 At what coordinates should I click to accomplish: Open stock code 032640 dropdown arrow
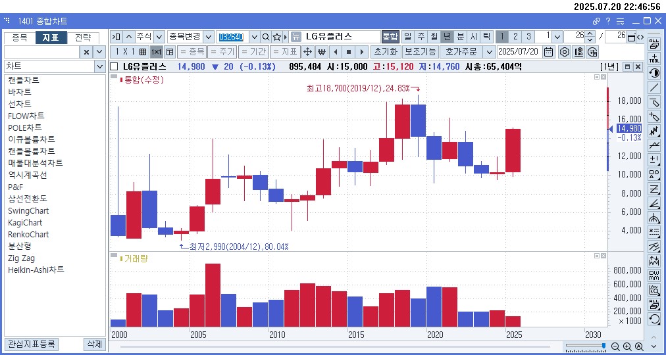tap(255, 37)
